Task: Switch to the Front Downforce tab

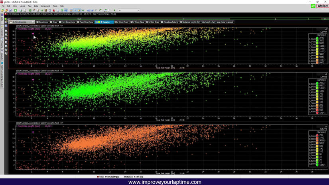Action: coord(67,22)
